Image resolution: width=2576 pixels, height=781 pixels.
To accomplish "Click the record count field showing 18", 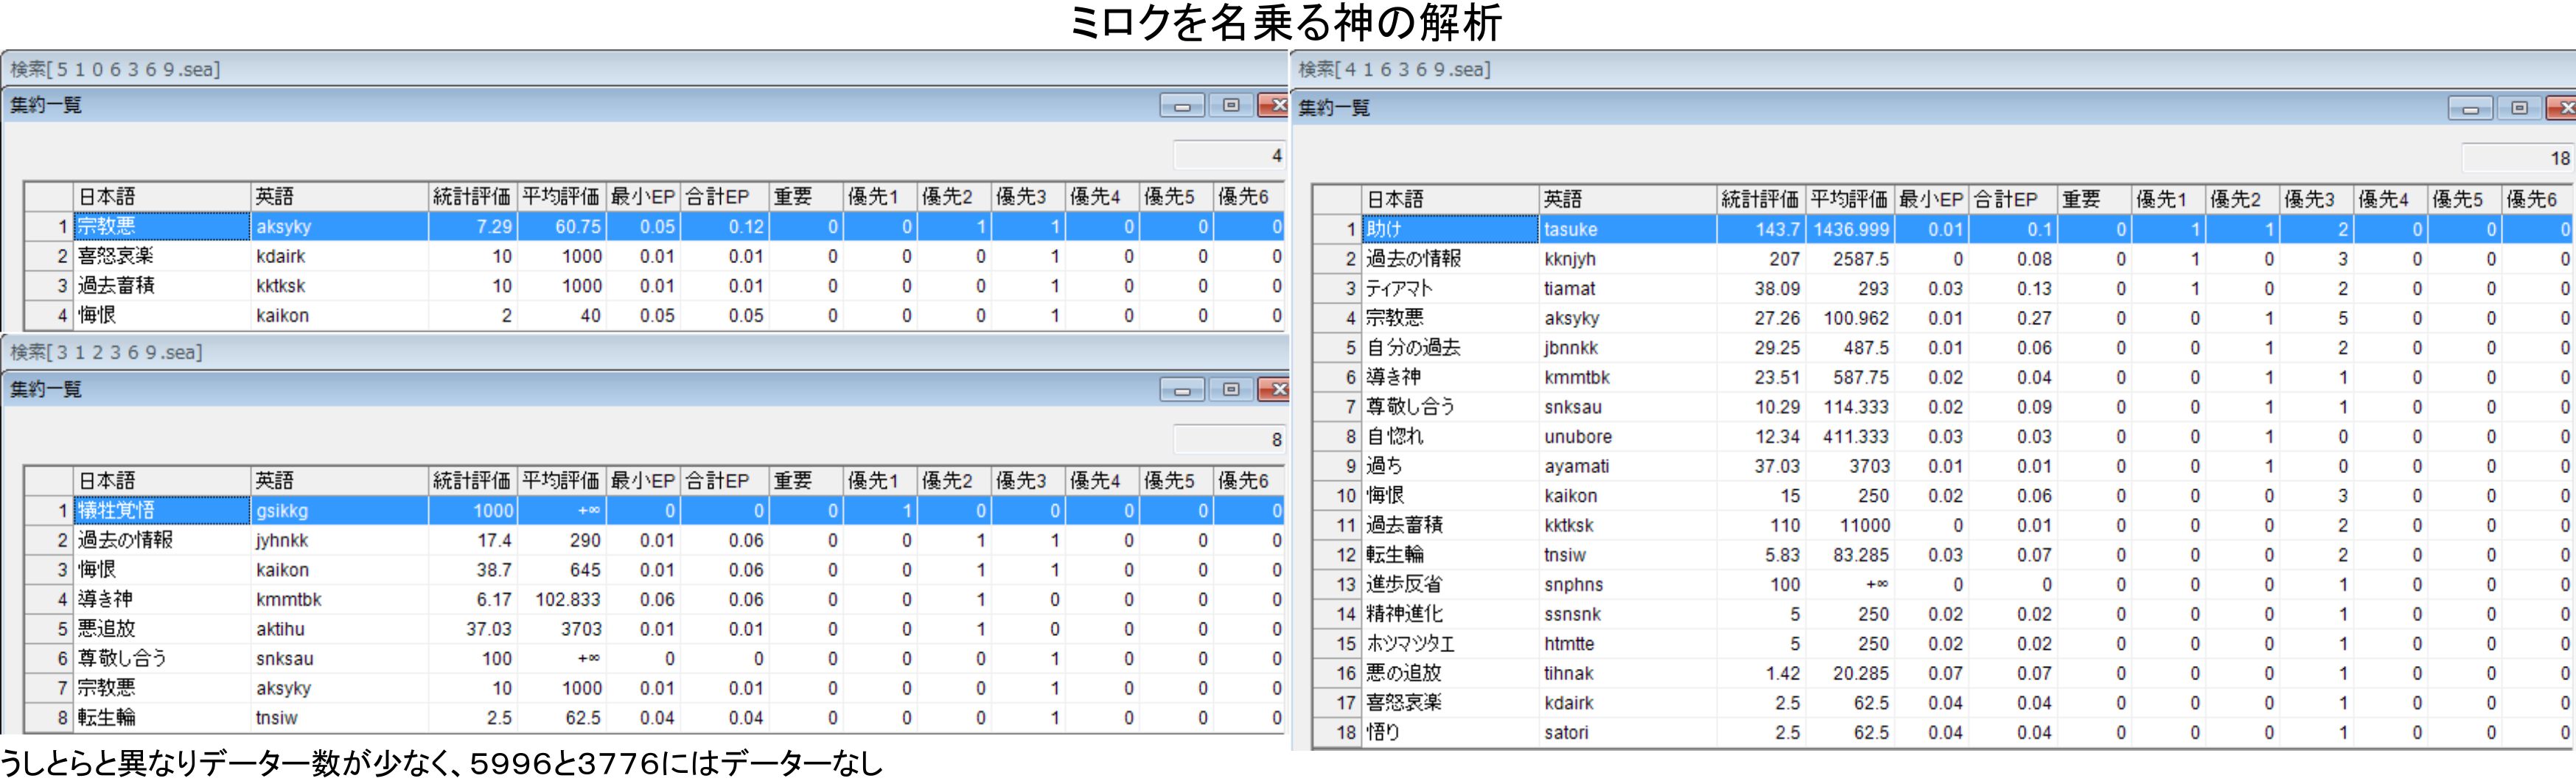I will click(x=2516, y=158).
